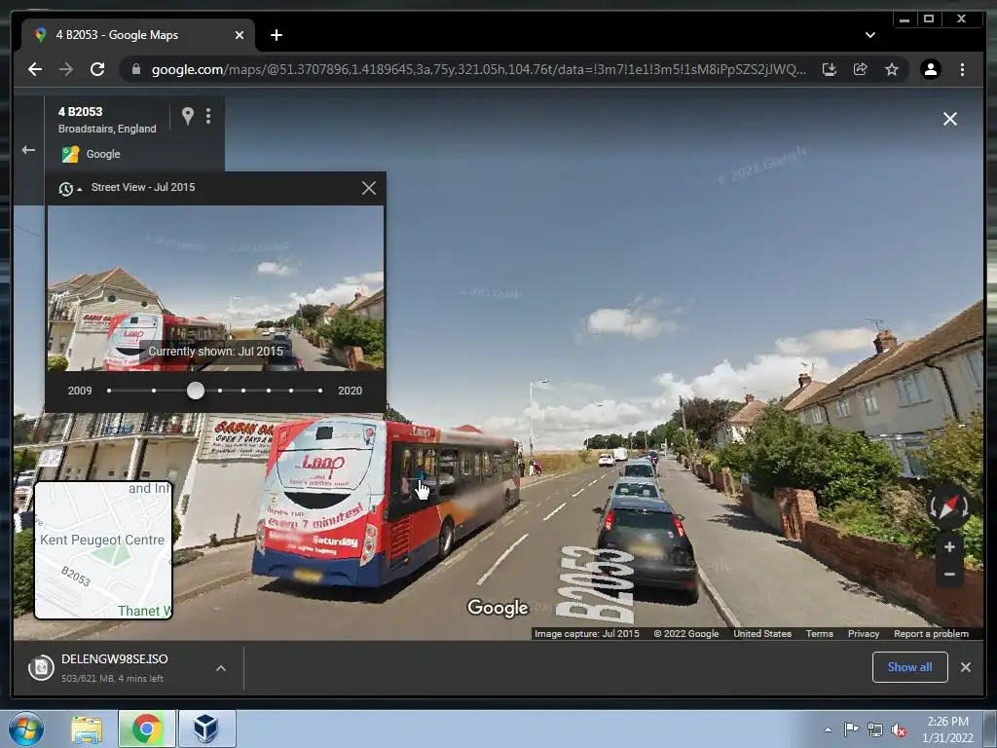The image size is (997, 748).
Task: Reload the Google Maps page
Action: 97,69
